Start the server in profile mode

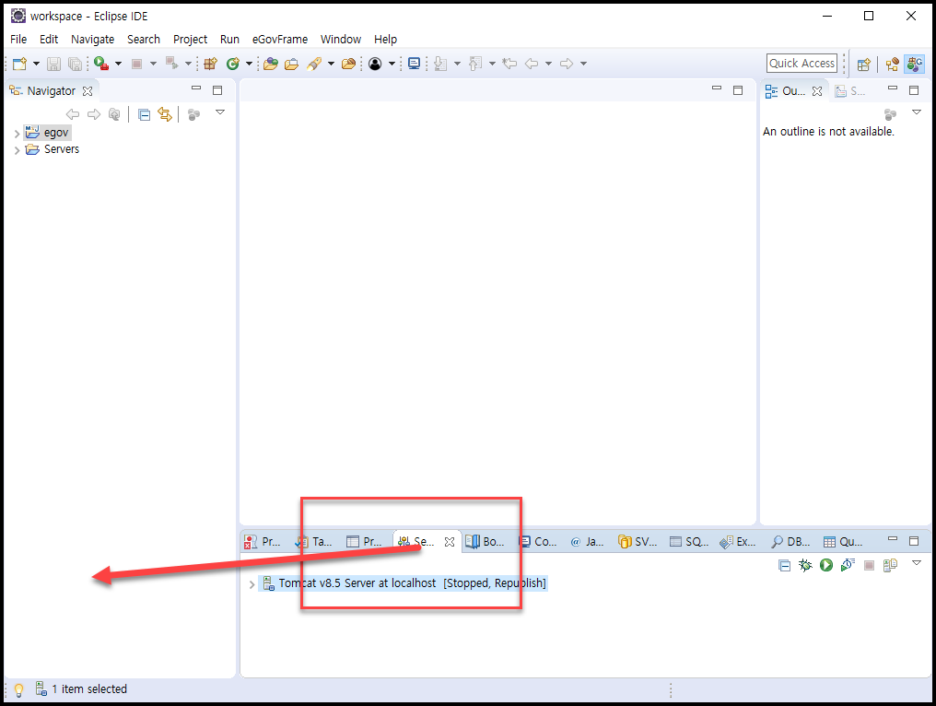(x=848, y=565)
